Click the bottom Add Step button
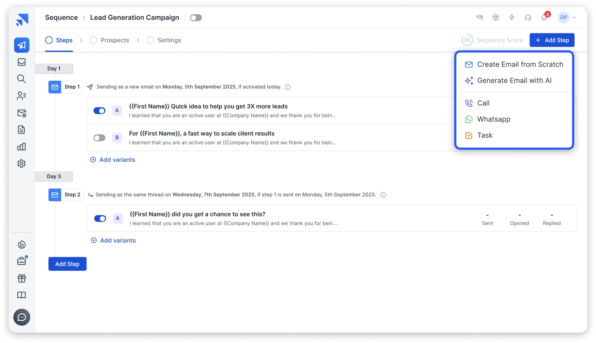This screenshot has width=596, height=343. tap(67, 264)
